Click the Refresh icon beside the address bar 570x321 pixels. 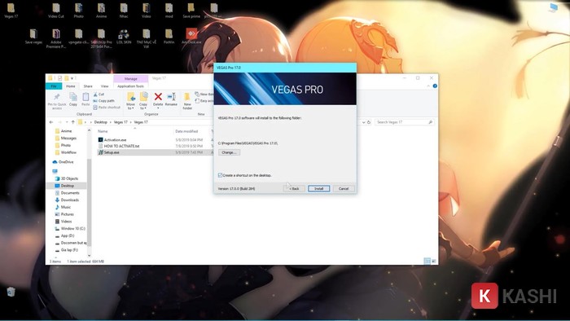(369, 122)
